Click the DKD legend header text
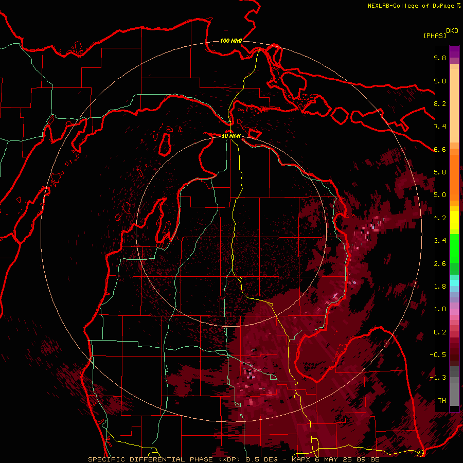This screenshot has width=463, height=463. [x=452, y=31]
